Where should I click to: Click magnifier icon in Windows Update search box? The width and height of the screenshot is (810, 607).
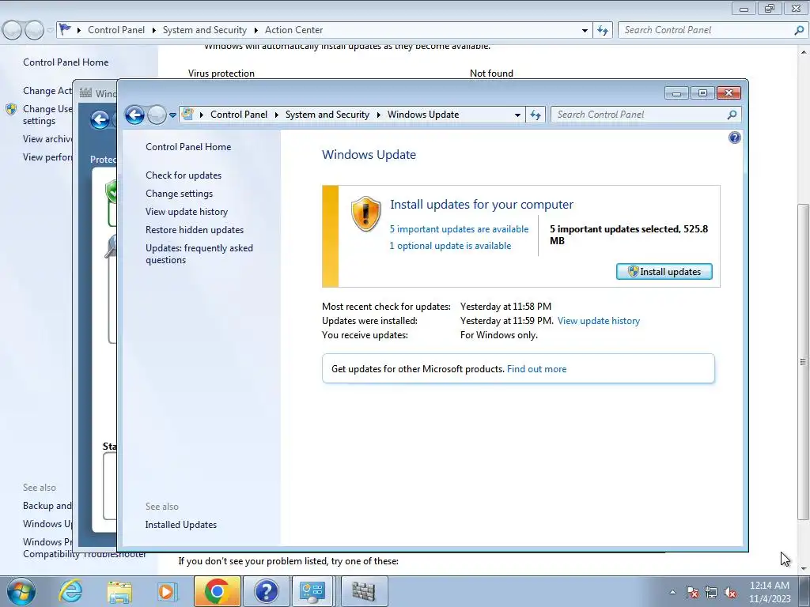tap(732, 115)
